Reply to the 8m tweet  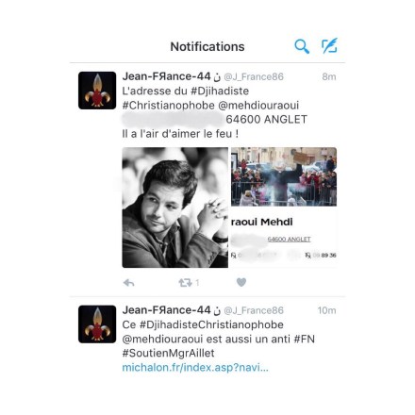(x=129, y=283)
